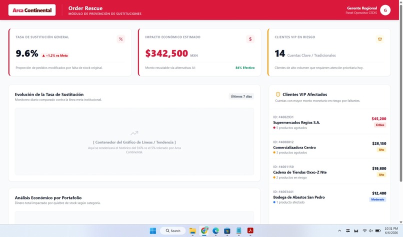Open the Últimos 7 días filter

click(241, 96)
